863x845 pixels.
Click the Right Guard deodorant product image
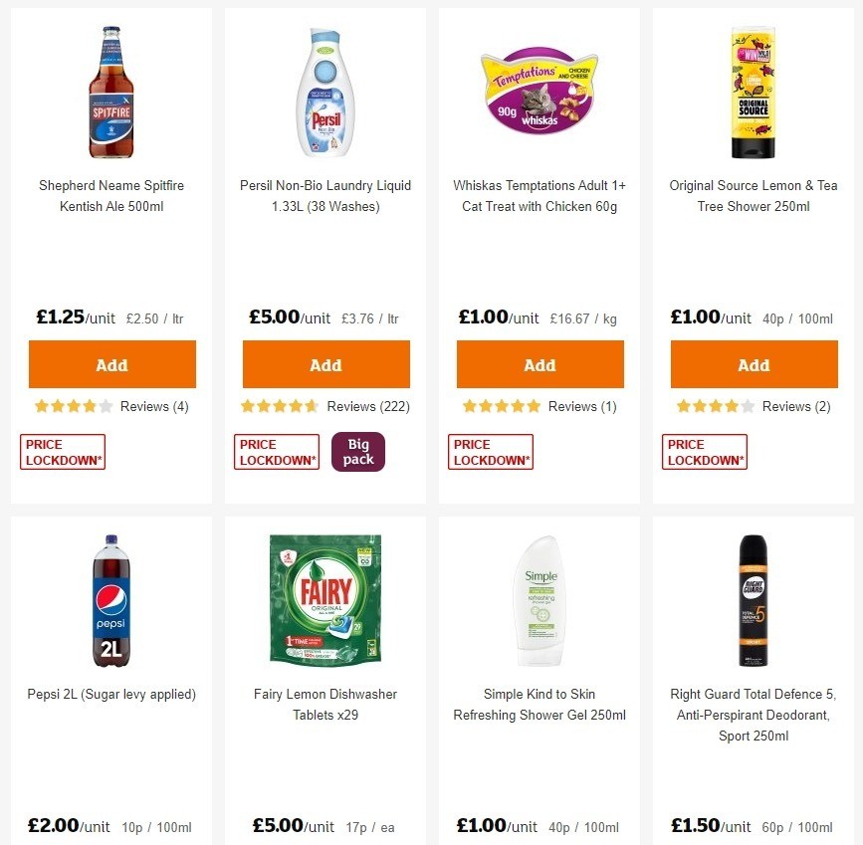click(x=754, y=599)
